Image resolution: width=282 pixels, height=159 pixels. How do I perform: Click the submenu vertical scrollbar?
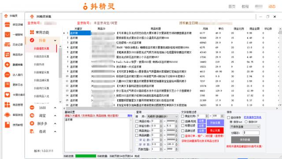click(60, 63)
